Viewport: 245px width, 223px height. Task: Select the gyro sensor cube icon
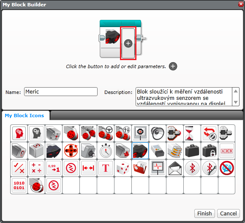pos(36,151)
